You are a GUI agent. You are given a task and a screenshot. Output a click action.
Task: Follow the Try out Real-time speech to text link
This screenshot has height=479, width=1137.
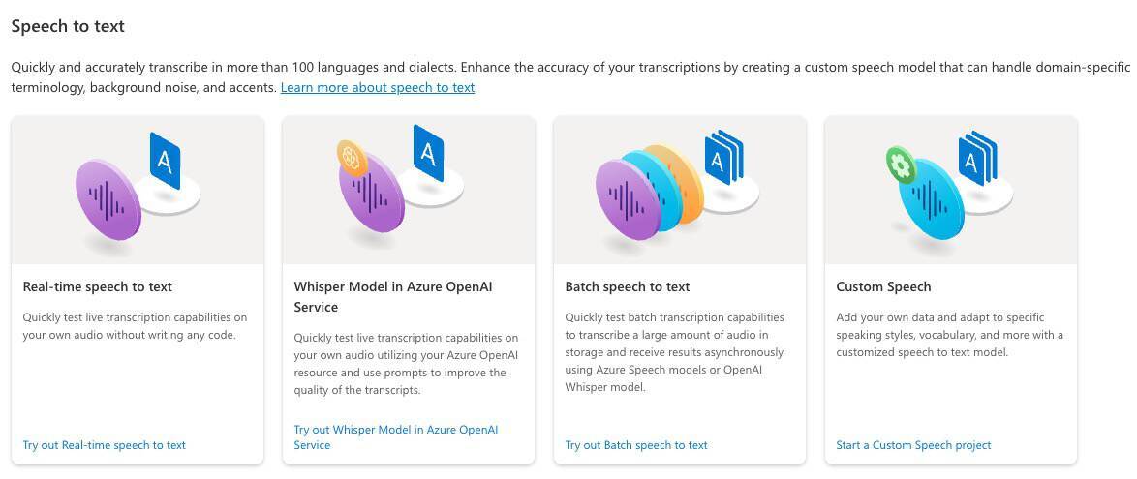click(x=105, y=445)
